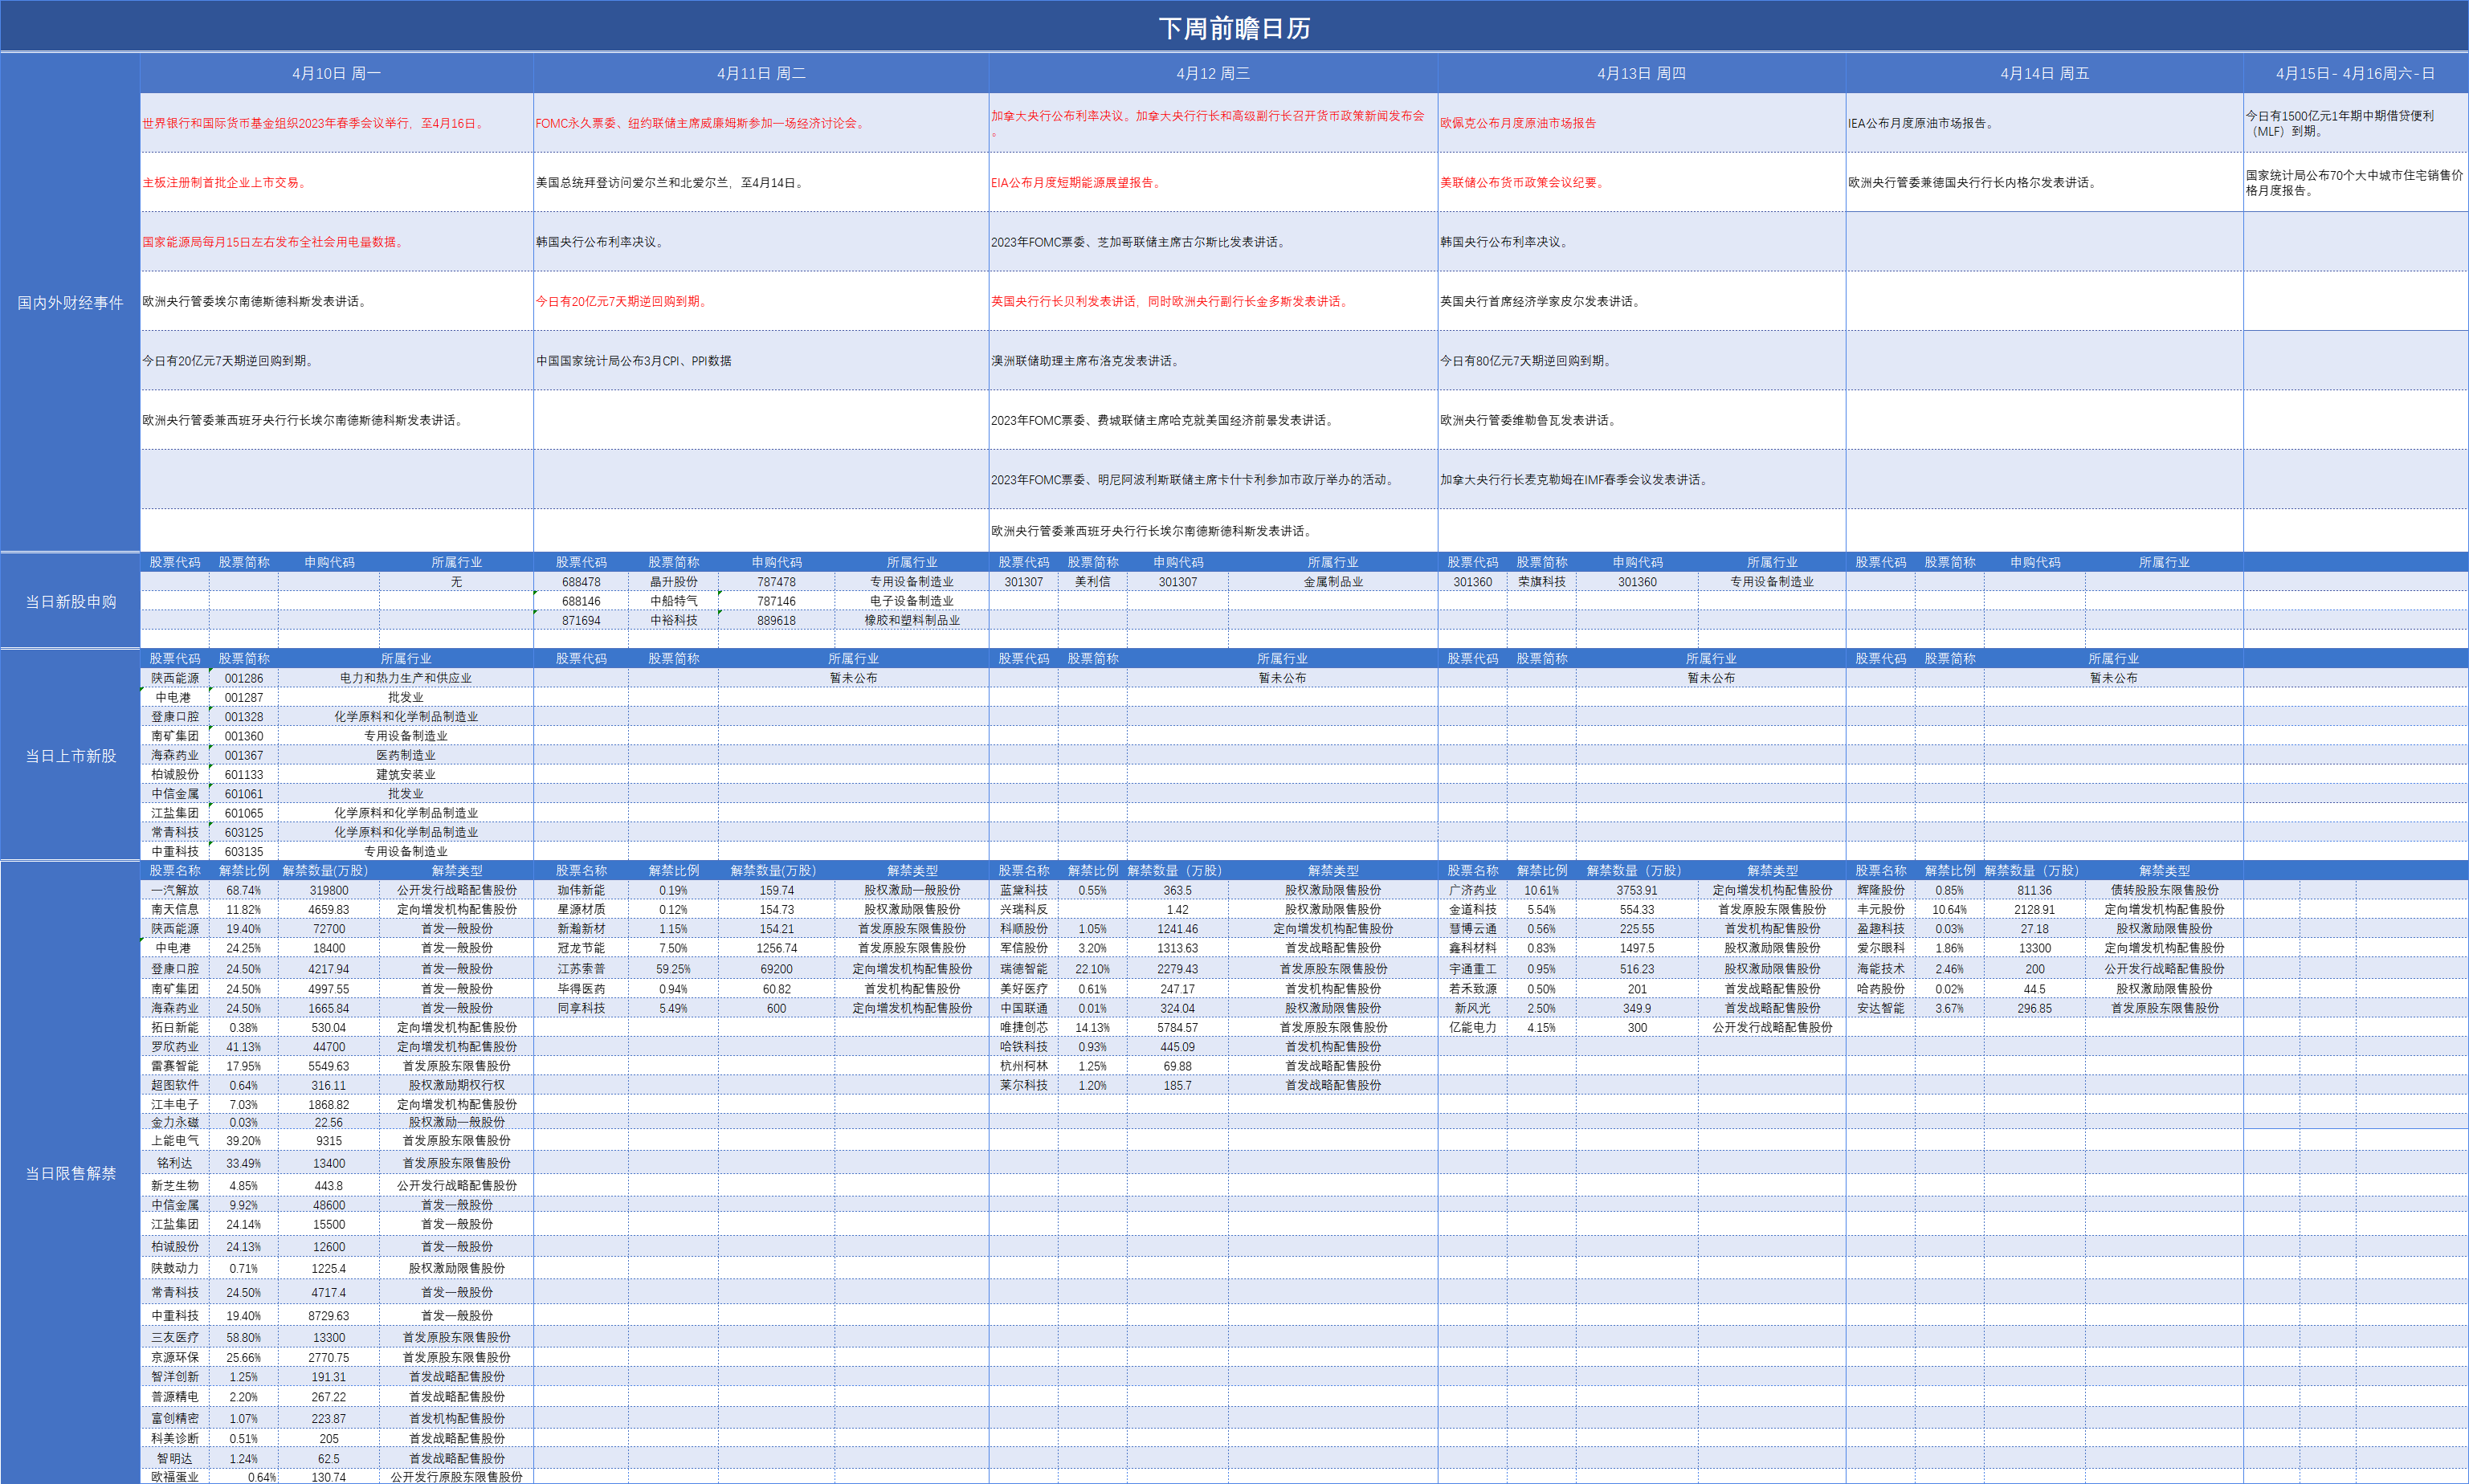Click the title cell 下周前瞻日历
The image size is (2469, 1484).
(x=1234, y=27)
